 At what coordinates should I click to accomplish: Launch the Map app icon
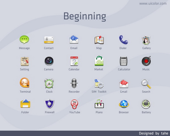pos(99,40)
